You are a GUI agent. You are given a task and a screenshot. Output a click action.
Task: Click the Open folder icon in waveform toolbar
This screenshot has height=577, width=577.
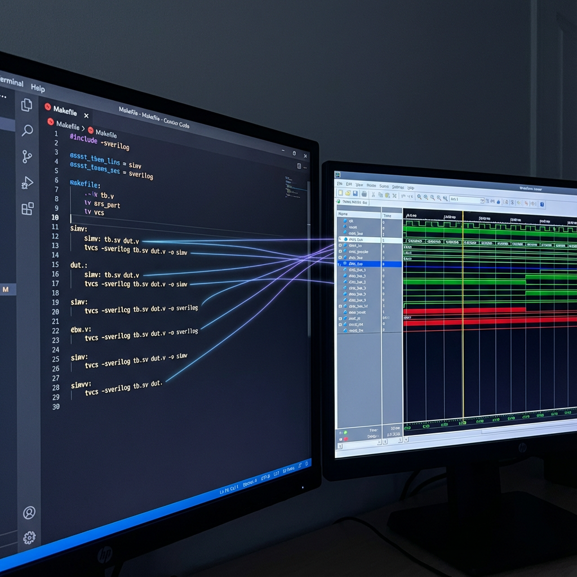[348, 193]
